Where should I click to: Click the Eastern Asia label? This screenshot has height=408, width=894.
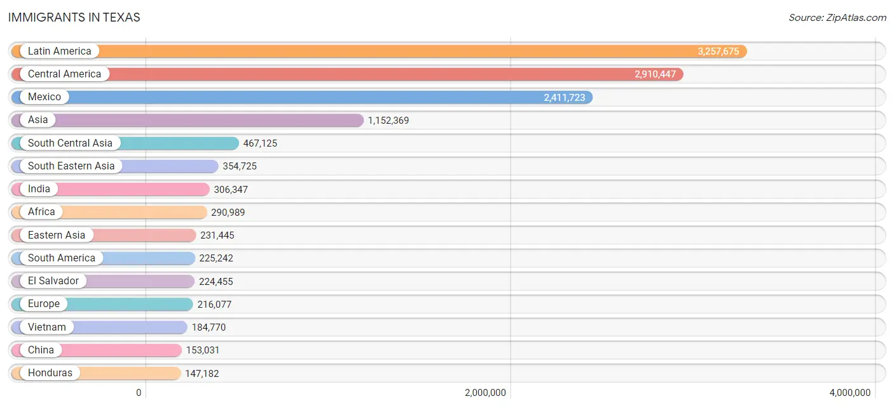(57, 235)
